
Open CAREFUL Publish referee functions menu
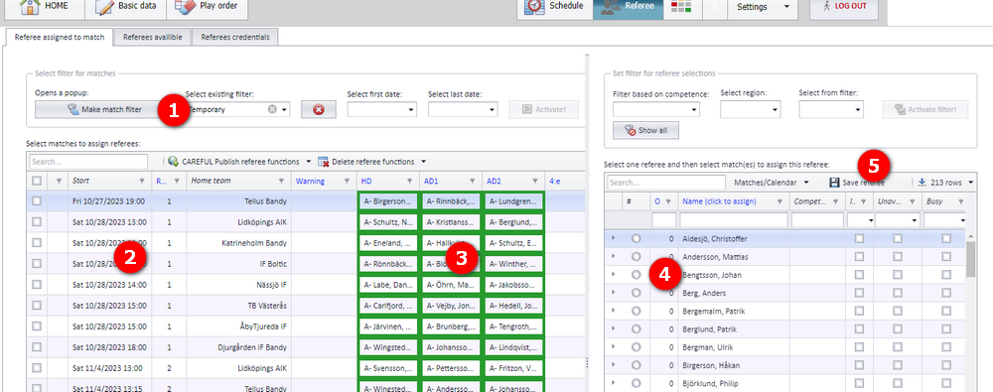point(239,162)
